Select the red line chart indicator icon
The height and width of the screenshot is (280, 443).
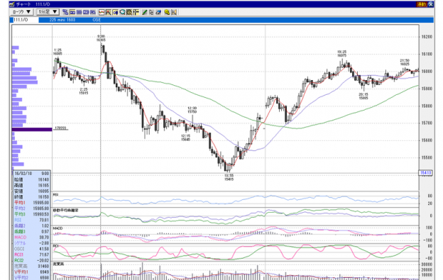[102, 12]
